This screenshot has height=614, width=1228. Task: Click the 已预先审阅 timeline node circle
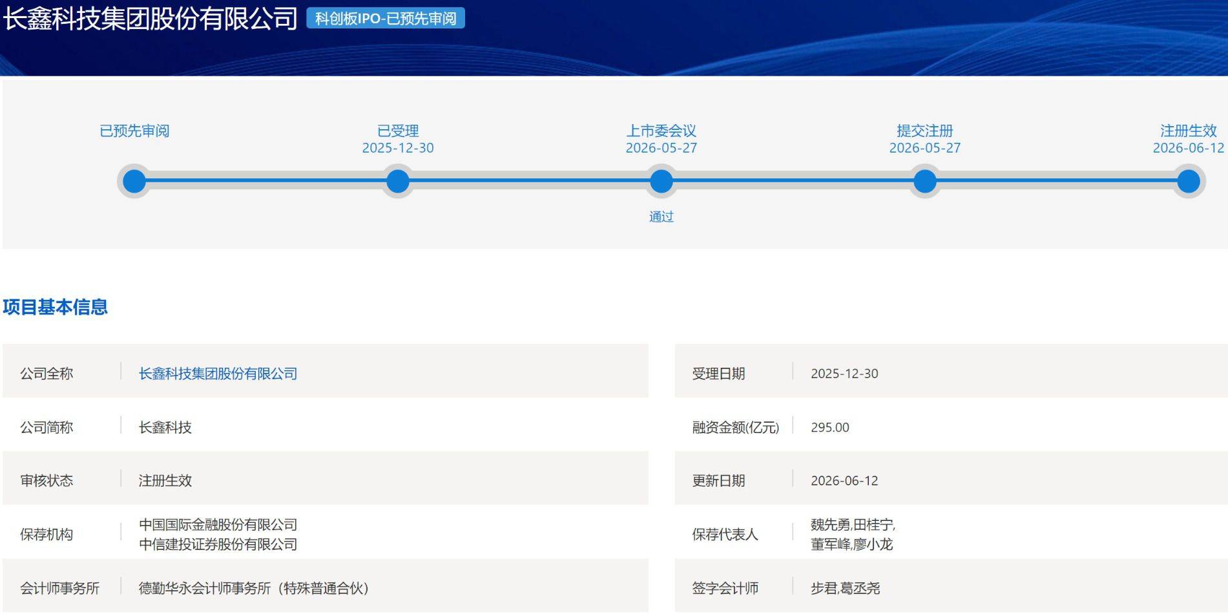coord(134,181)
